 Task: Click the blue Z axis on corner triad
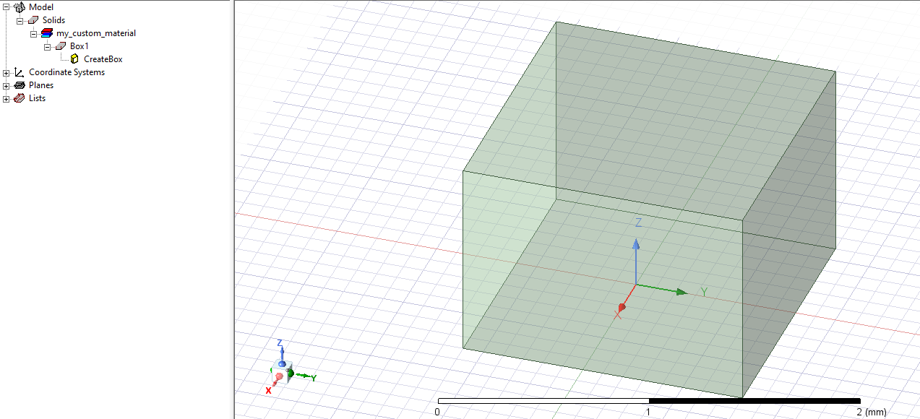[x=281, y=353]
